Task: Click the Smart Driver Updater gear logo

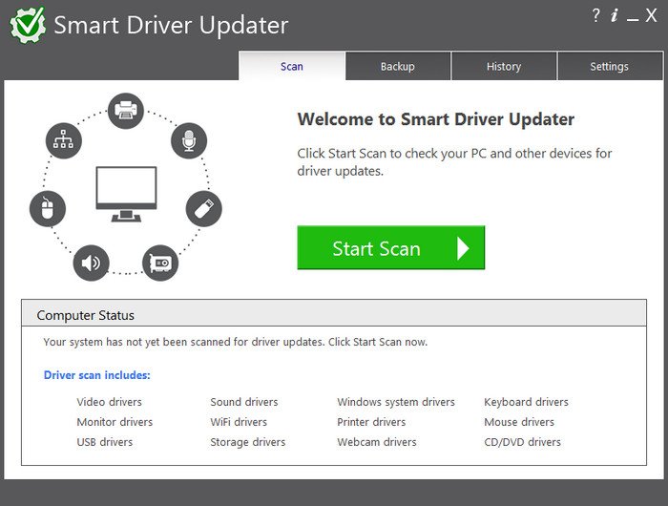Action: coord(28,25)
